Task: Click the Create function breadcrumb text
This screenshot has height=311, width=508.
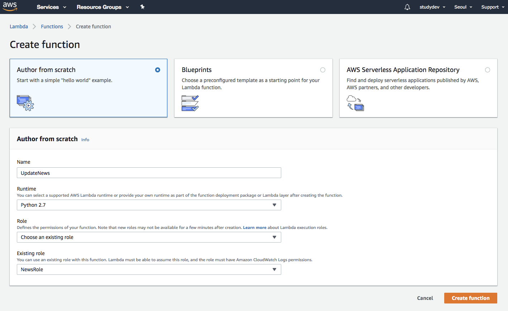Action: tap(94, 27)
